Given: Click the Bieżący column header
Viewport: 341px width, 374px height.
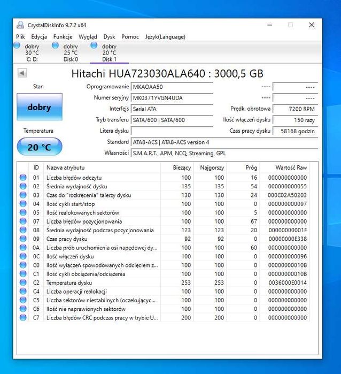Looking at the screenshot, I should pyautogui.click(x=177, y=167).
